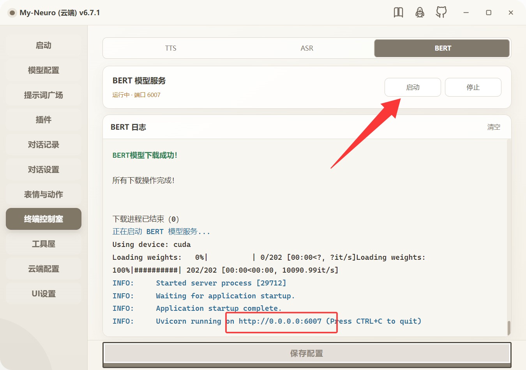Viewport: 526px width, 370px height.
Task: Click the 'BERT 模型服务' heading
Action: [x=139, y=81]
